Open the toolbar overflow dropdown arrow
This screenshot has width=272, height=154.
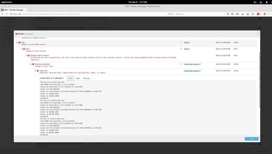[268, 14]
